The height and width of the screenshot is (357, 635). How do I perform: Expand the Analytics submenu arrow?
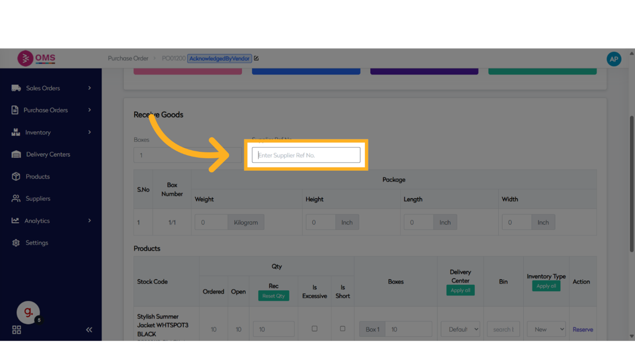click(89, 220)
